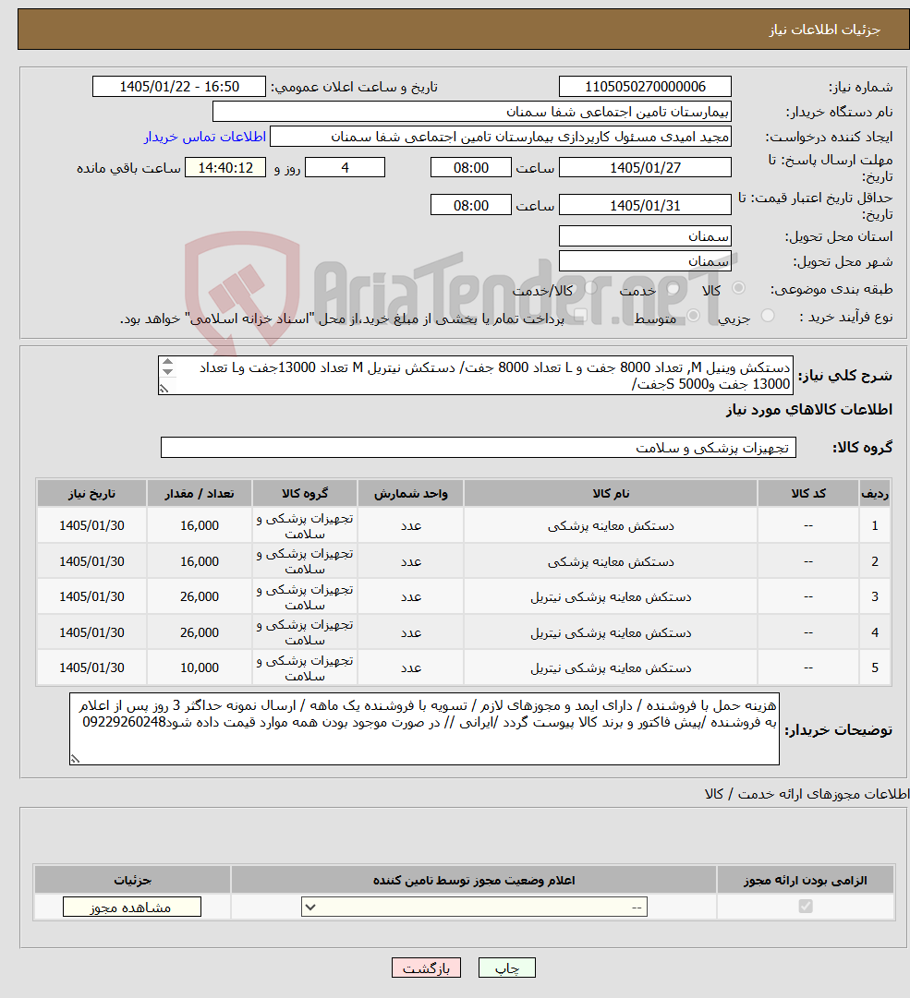Toggle the الزامی بودن ارائه مجوز checkbox
Viewport: 910px width, 998px height.
pyautogui.click(x=806, y=906)
